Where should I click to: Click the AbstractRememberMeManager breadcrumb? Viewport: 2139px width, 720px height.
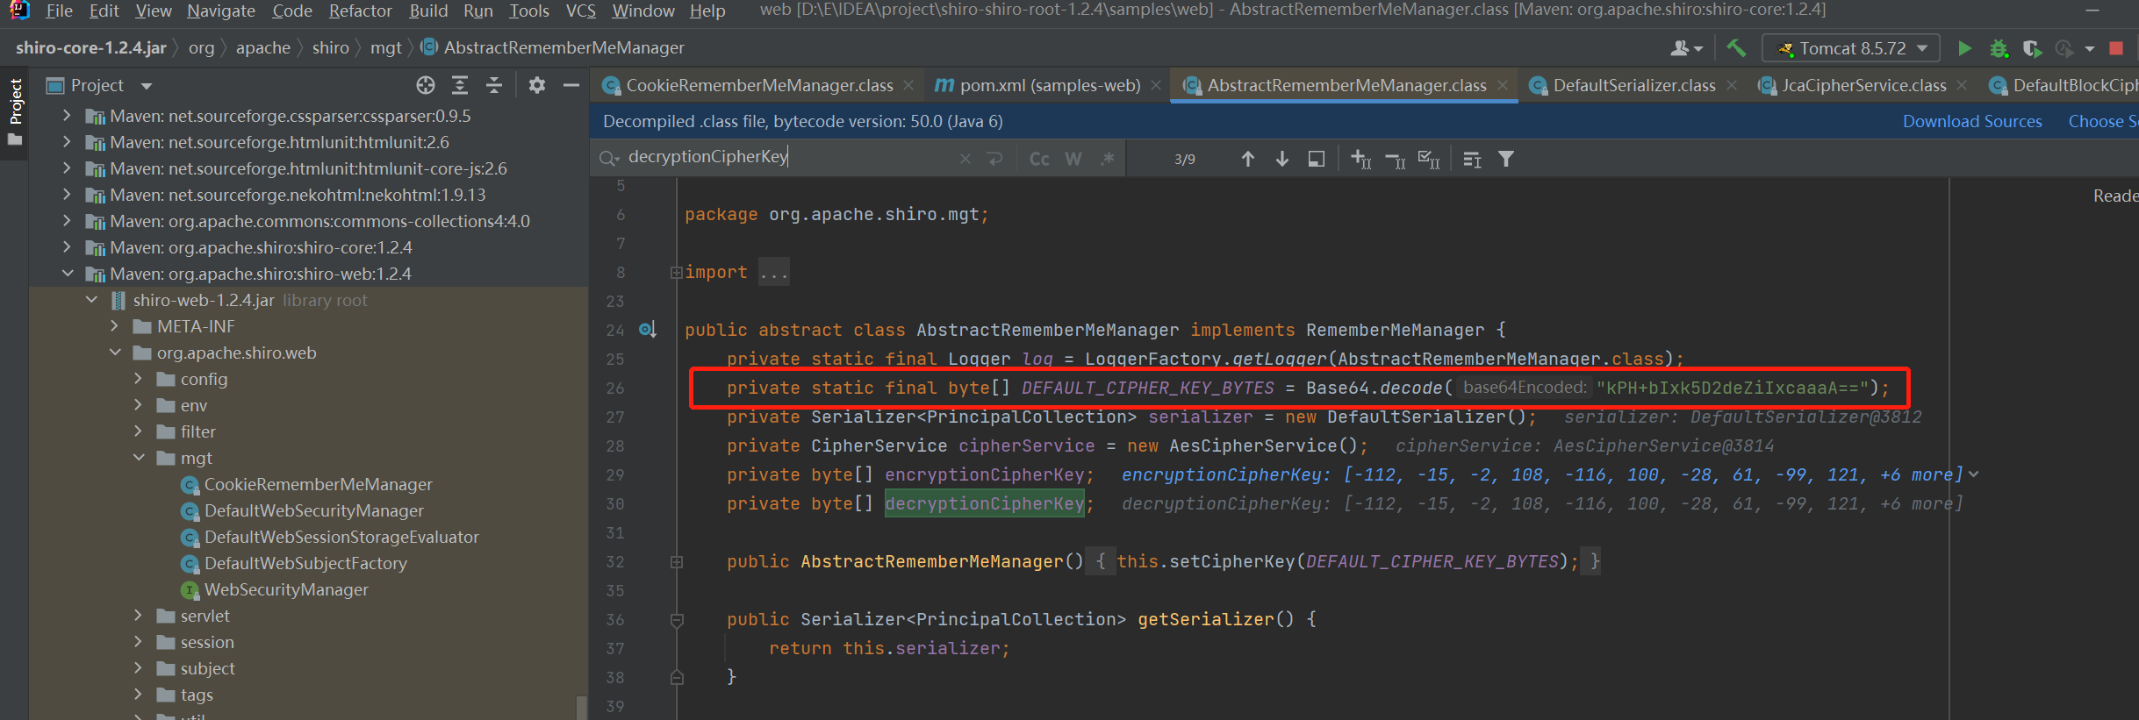click(553, 47)
